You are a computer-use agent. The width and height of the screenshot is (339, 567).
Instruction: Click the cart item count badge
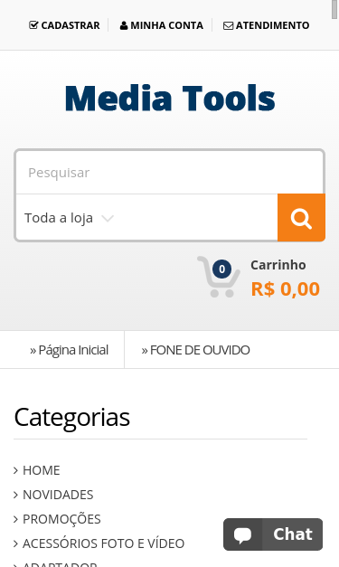point(221,269)
